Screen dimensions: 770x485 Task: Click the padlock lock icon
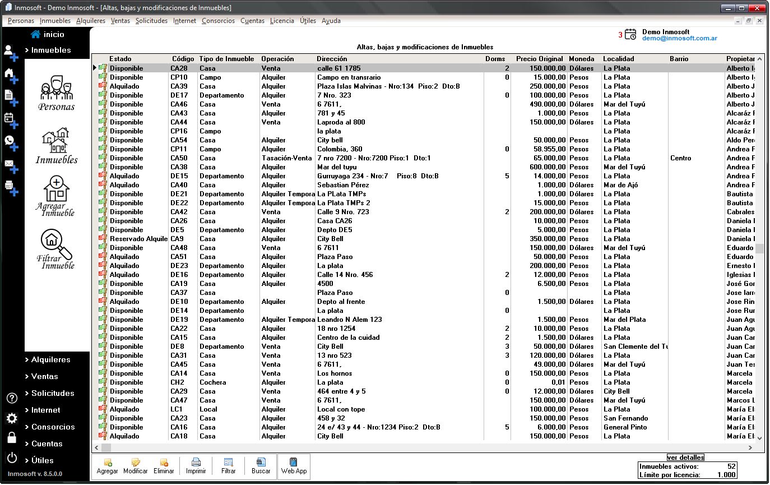coord(12,437)
